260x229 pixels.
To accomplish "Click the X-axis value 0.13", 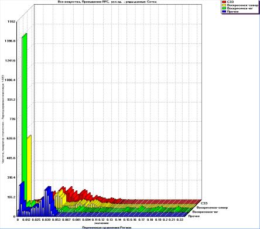I will pos(110,220).
